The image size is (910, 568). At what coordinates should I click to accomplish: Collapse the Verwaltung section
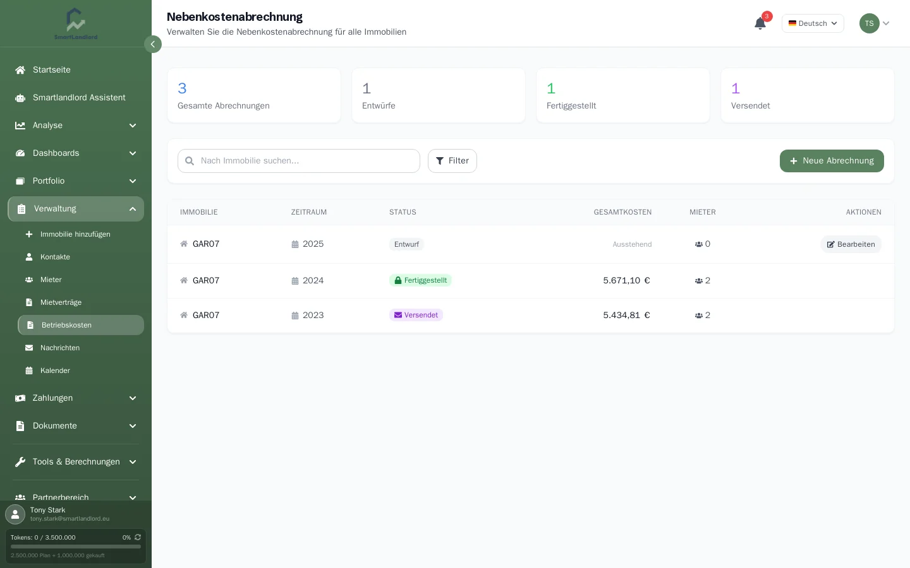76,209
